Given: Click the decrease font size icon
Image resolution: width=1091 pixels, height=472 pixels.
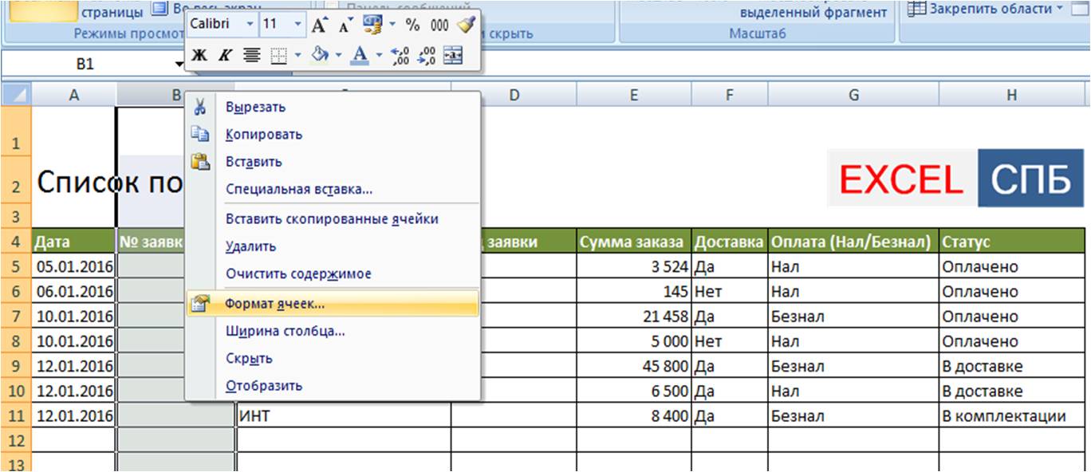Looking at the screenshot, I should click(345, 26).
